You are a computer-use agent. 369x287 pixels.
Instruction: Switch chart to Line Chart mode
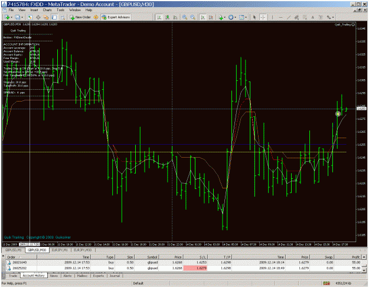click(x=175, y=17)
